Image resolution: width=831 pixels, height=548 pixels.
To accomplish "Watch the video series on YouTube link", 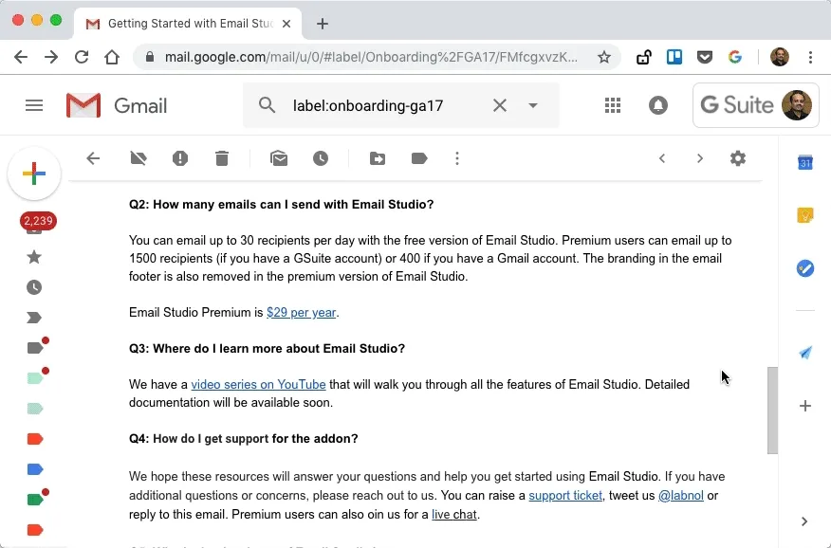I will point(258,384).
